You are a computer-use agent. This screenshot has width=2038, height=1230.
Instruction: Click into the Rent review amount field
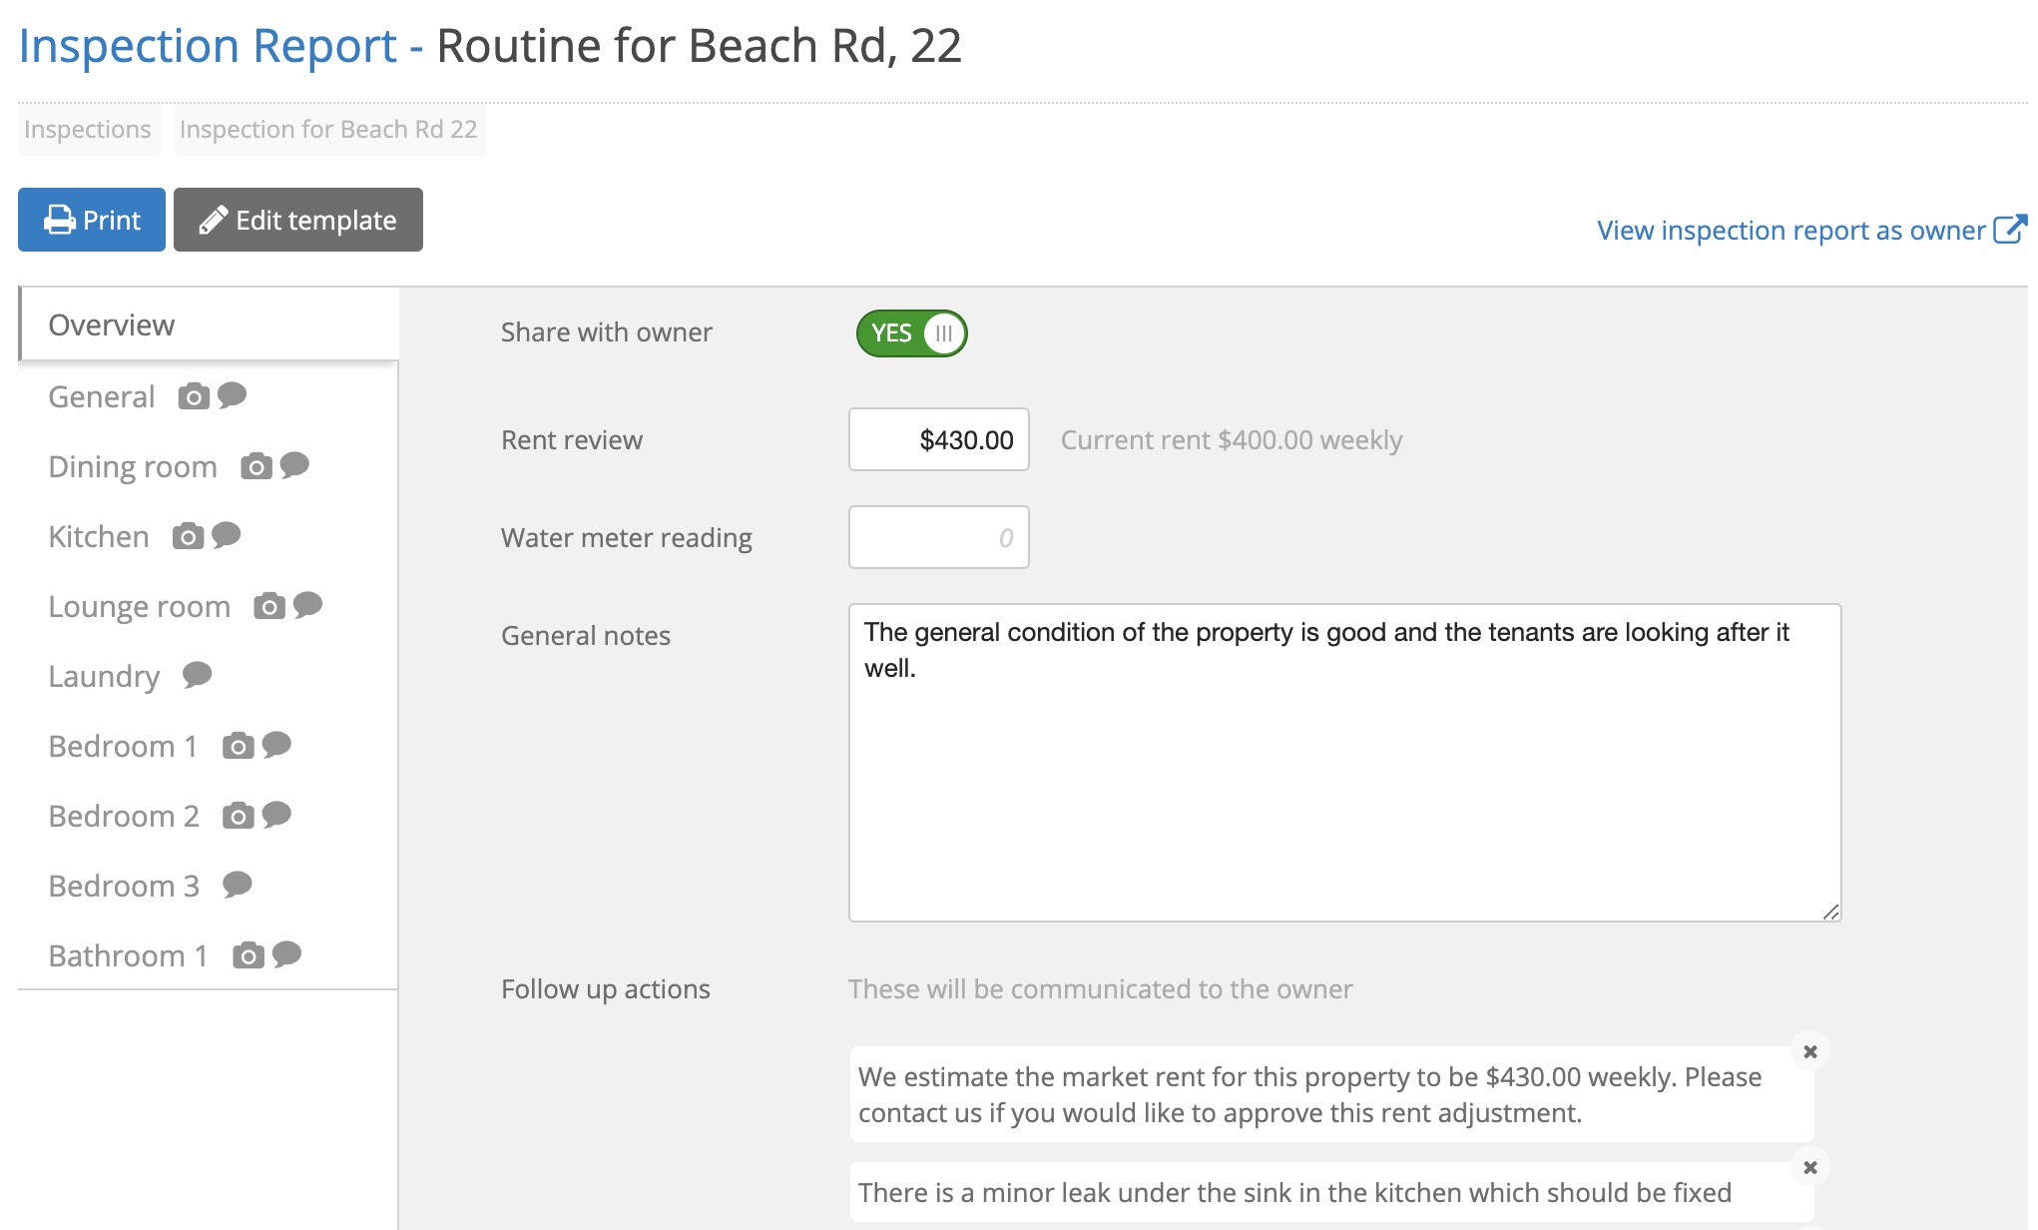click(x=939, y=439)
